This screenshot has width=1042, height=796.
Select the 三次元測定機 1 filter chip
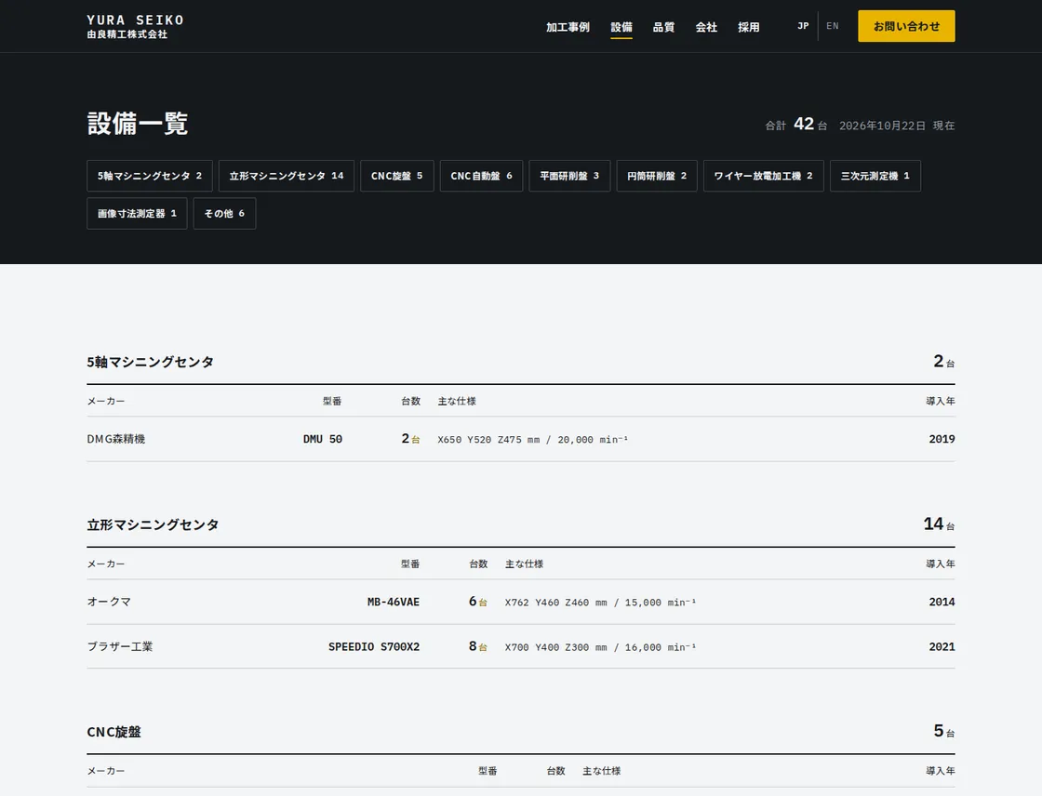pyautogui.click(x=875, y=176)
